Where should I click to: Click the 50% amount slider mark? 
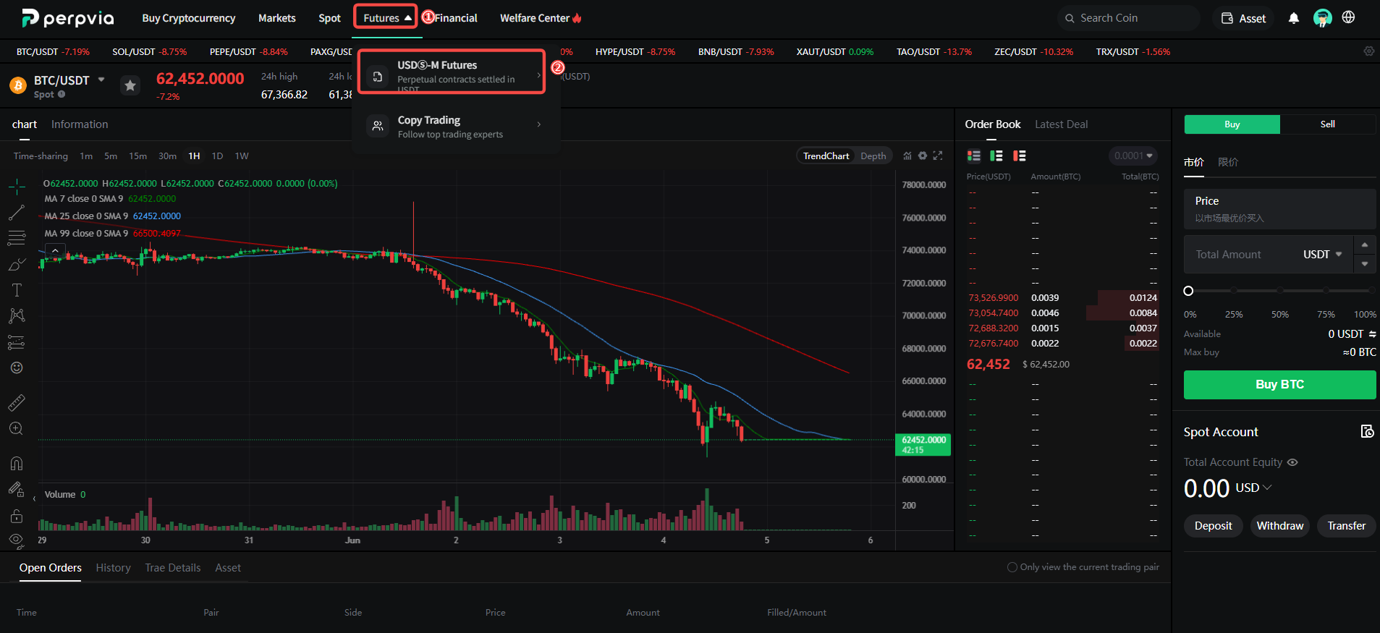point(1280,291)
